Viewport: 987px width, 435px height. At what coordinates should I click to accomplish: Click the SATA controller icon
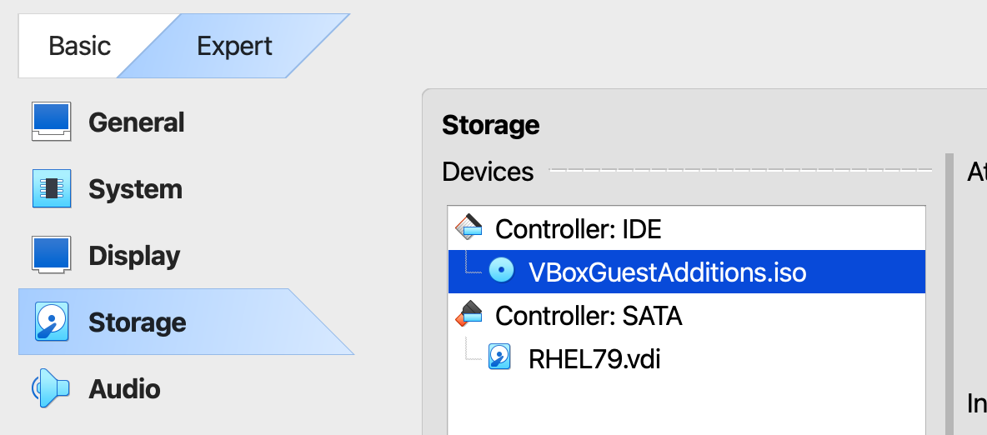(x=468, y=315)
